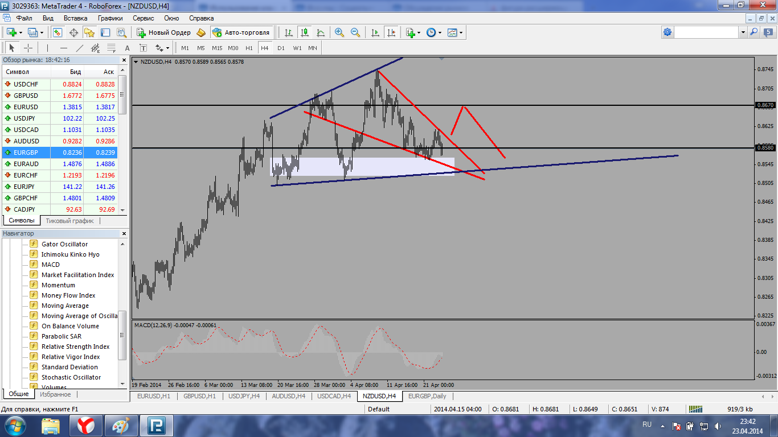Open the community chat bubble icon

tap(769, 32)
